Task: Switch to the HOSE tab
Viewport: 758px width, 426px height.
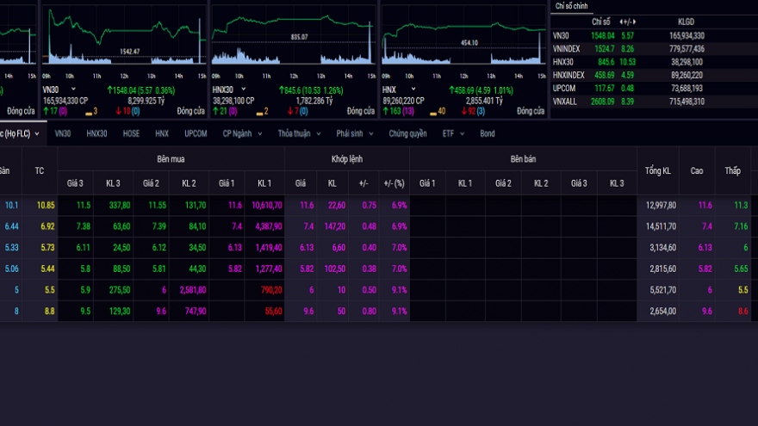Action: click(x=131, y=133)
